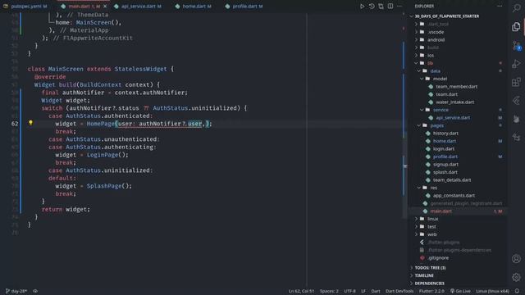525x295 pixels.
Task: Expand the TODOS: TREE section
Action: tap(430, 268)
